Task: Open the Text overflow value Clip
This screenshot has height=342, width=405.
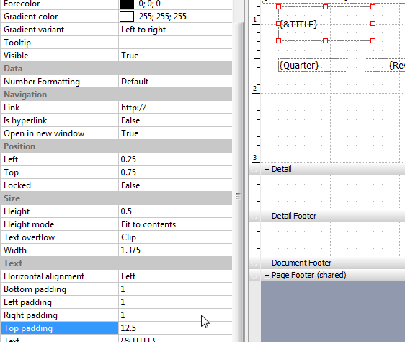Action: tap(175, 237)
